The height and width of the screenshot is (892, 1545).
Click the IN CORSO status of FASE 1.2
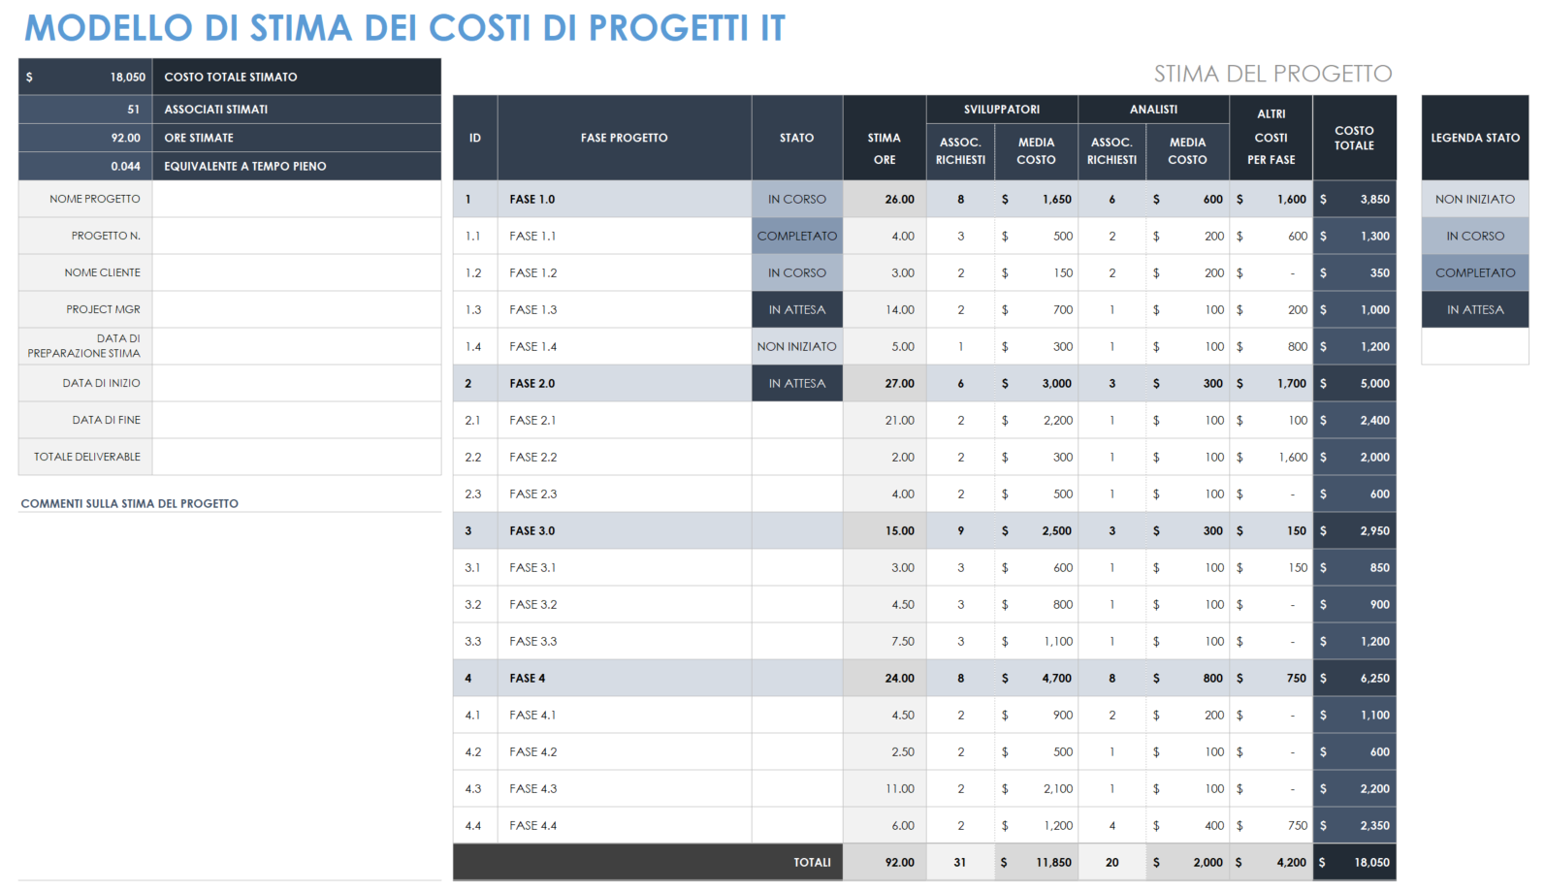pyautogui.click(x=797, y=272)
